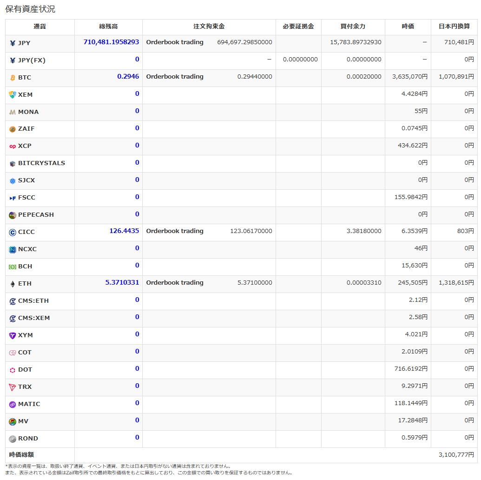Click the purple MATIC icon
Screen dimensions: 481x480
[13, 405]
